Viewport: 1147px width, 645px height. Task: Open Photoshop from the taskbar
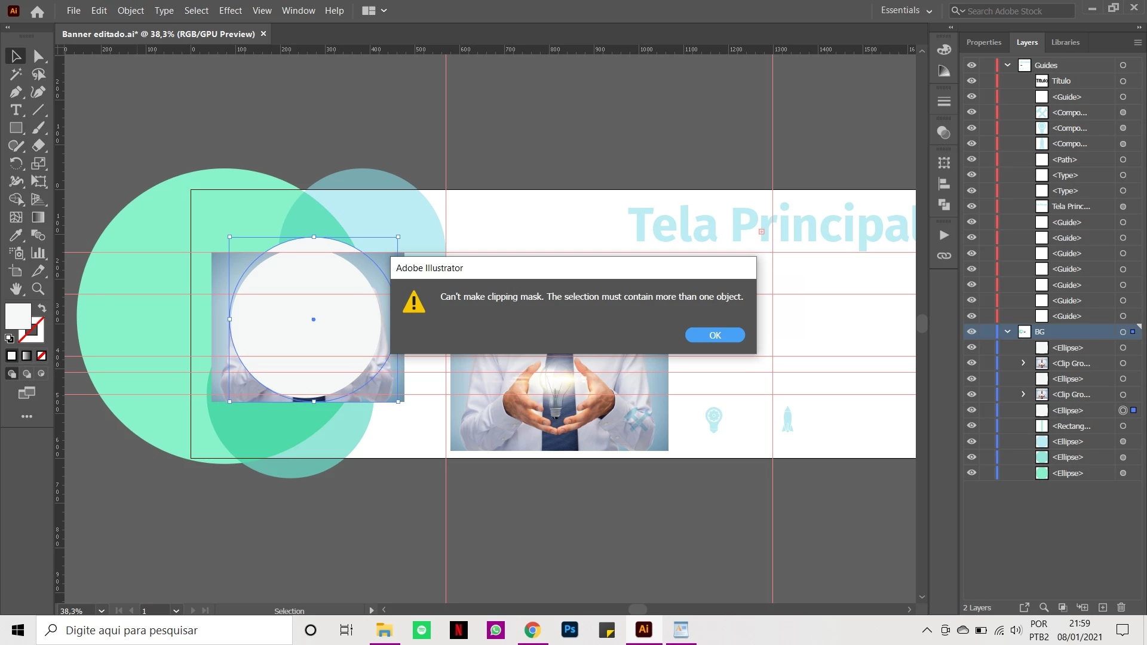(x=569, y=629)
